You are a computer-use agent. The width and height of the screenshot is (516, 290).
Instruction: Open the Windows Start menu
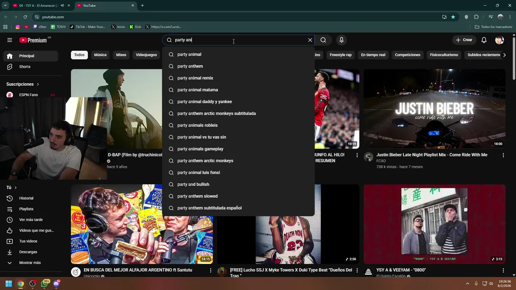pos(8,284)
